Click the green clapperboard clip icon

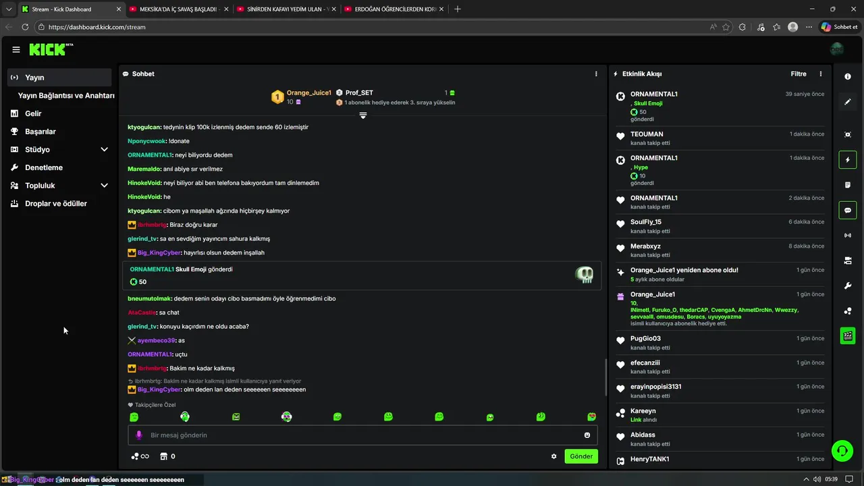848,335
